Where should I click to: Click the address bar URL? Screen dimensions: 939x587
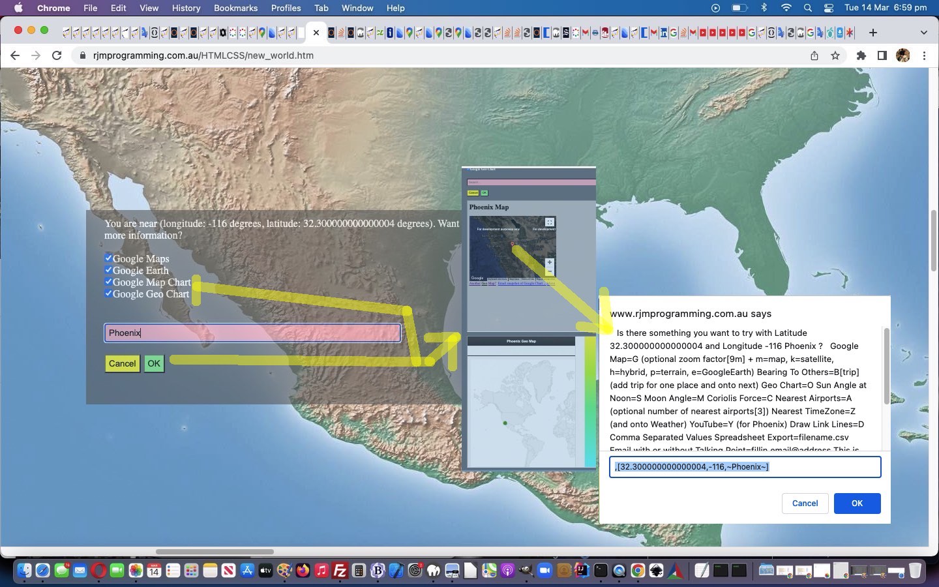[203, 55]
